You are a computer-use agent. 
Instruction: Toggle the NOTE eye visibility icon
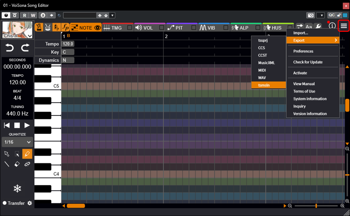pyautogui.click(x=98, y=28)
